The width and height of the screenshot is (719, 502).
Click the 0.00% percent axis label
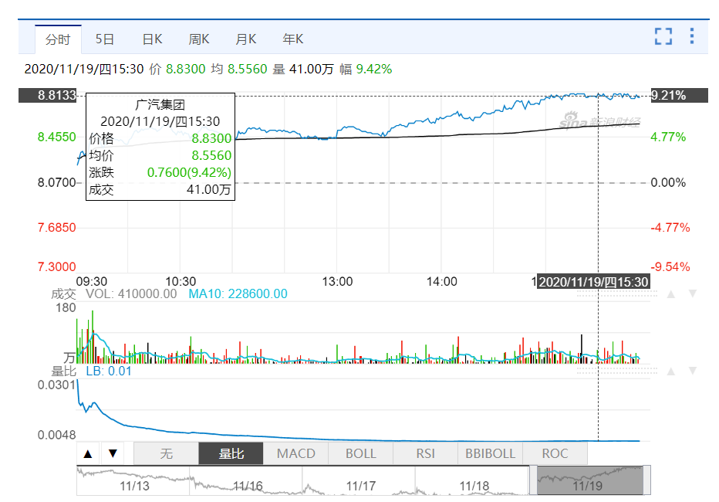[668, 182]
